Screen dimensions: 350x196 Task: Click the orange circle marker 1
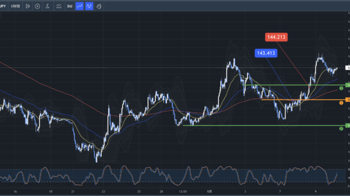pyautogui.click(x=341, y=103)
